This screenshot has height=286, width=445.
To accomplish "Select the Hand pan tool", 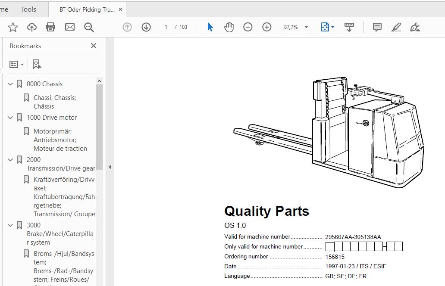I will [229, 27].
